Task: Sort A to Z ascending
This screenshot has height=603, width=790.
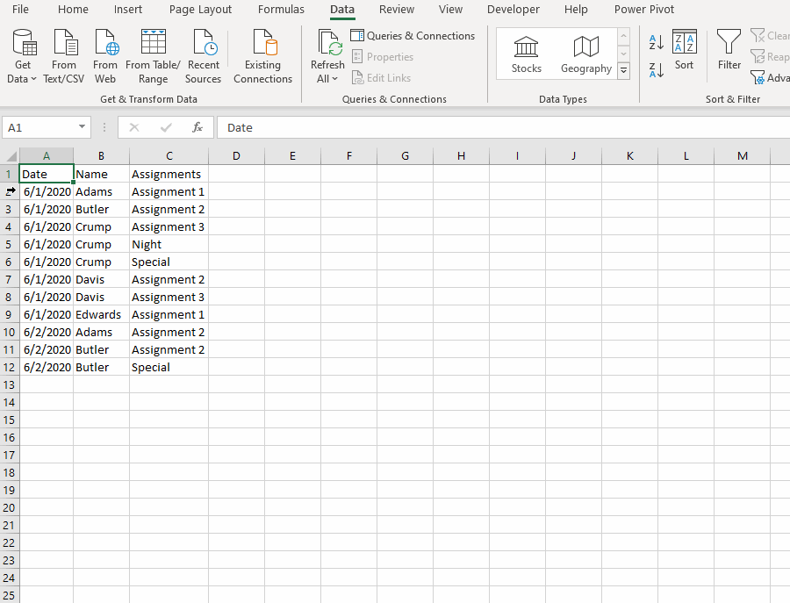Action: [x=656, y=42]
